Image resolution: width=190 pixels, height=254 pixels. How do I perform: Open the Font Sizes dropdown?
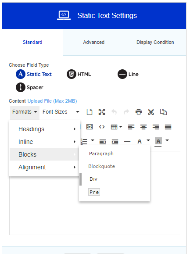tap(61, 112)
